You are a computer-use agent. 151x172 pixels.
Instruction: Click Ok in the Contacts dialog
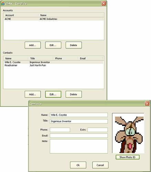pyautogui.click(x=78, y=165)
